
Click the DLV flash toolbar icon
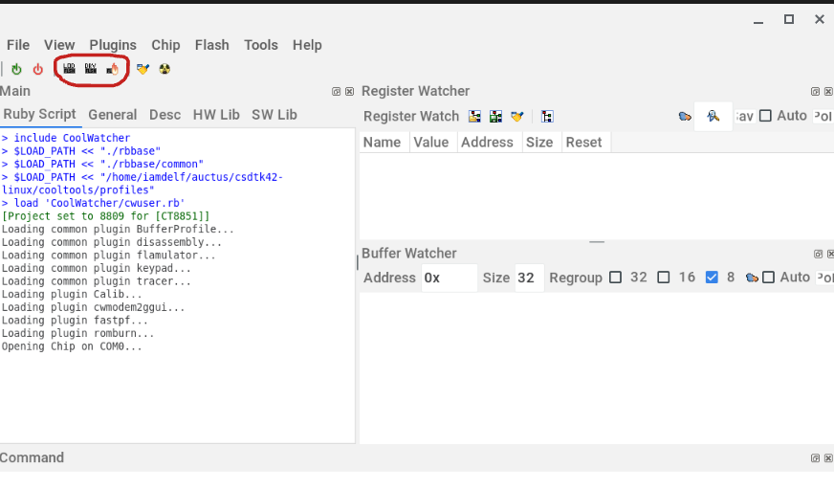point(91,68)
